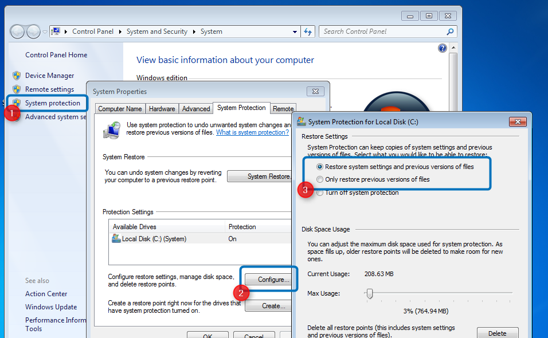The width and height of the screenshot is (548, 338).
Task: Close the System Properties dialog
Action: pyautogui.click(x=315, y=91)
